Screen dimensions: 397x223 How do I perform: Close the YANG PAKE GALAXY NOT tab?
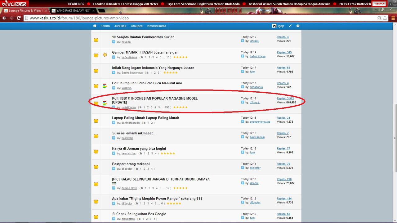pos(94,11)
